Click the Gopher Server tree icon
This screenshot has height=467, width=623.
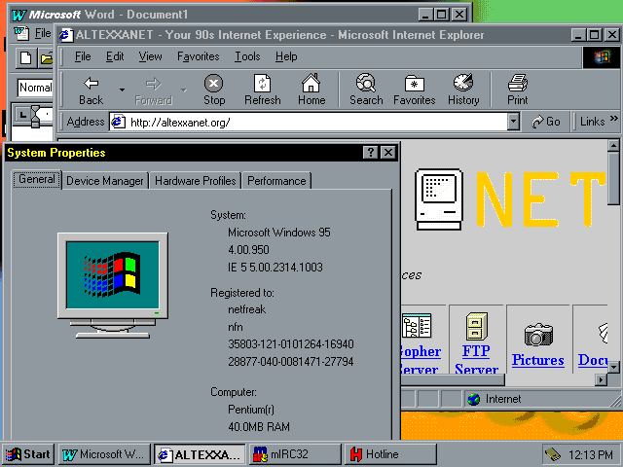tap(417, 326)
